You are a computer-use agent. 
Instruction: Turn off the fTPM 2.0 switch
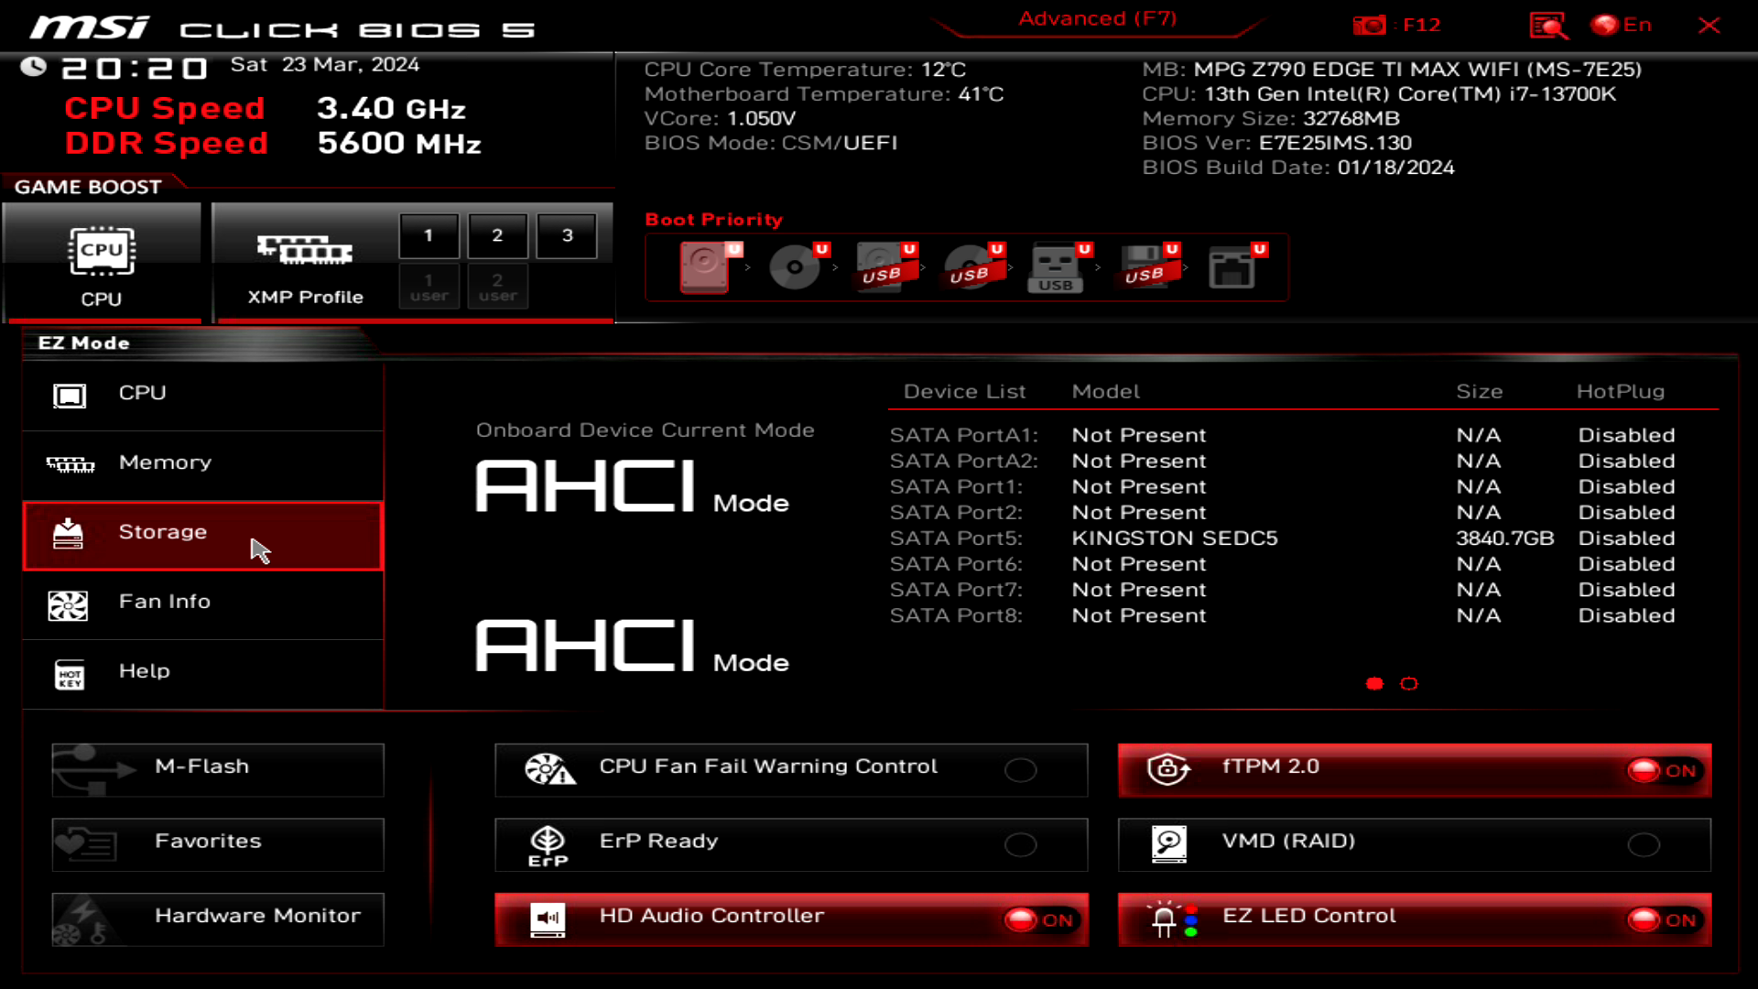pyautogui.click(x=1663, y=770)
